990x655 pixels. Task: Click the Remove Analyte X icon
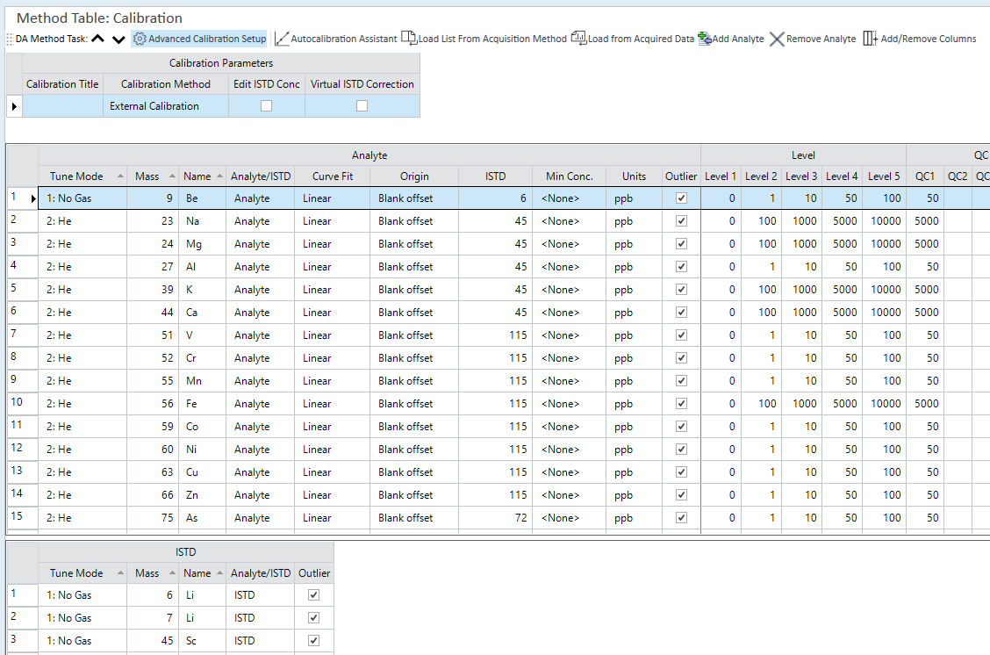(x=778, y=40)
